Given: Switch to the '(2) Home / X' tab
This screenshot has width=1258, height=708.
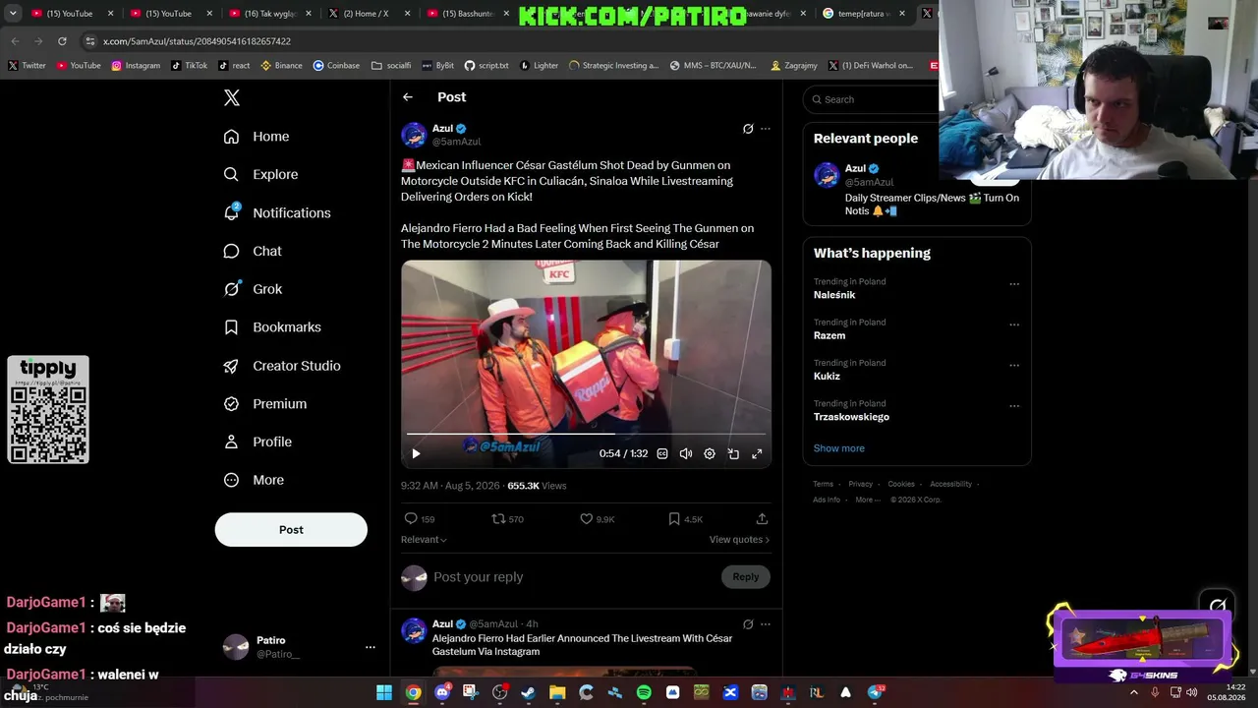Looking at the screenshot, I should point(366,14).
